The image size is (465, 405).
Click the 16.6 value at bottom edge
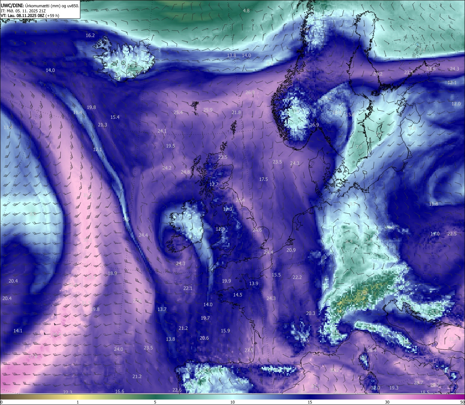coord(120,392)
